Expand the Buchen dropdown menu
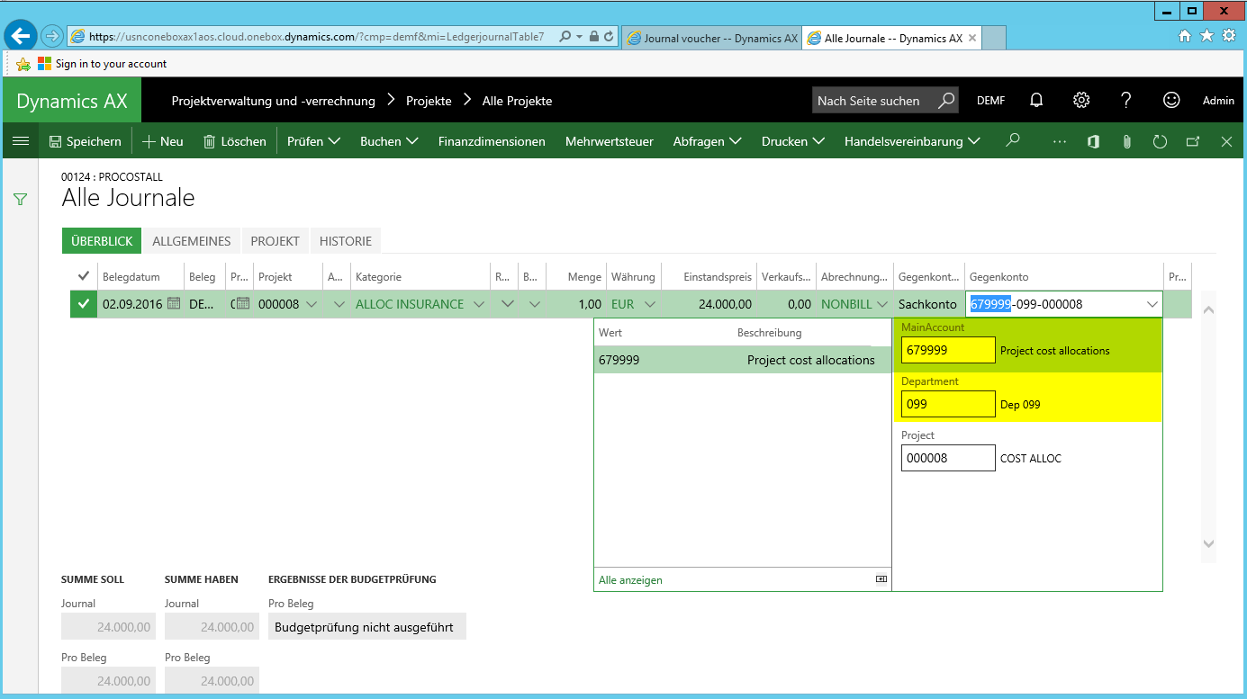 [x=389, y=141]
